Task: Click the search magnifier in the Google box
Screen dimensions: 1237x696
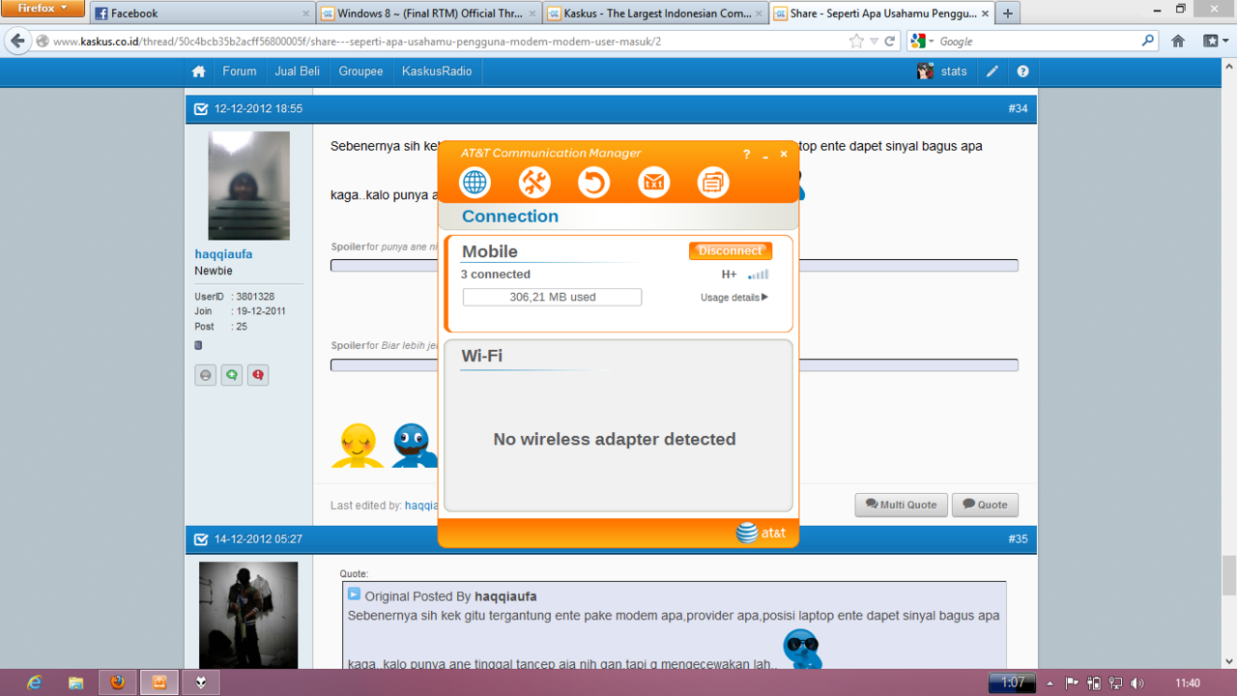Action: click(x=1147, y=41)
